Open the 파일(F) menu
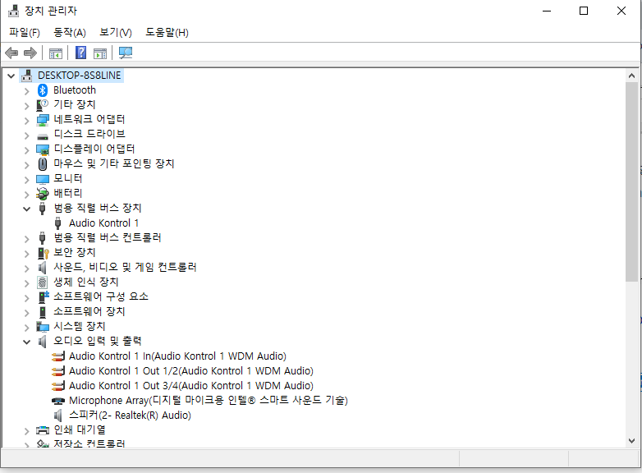This screenshot has height=473, width=642. (x=25, y=32)
